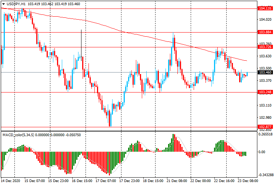Click the red moving average line end
The image size is (274, 185).
point(246,61)
